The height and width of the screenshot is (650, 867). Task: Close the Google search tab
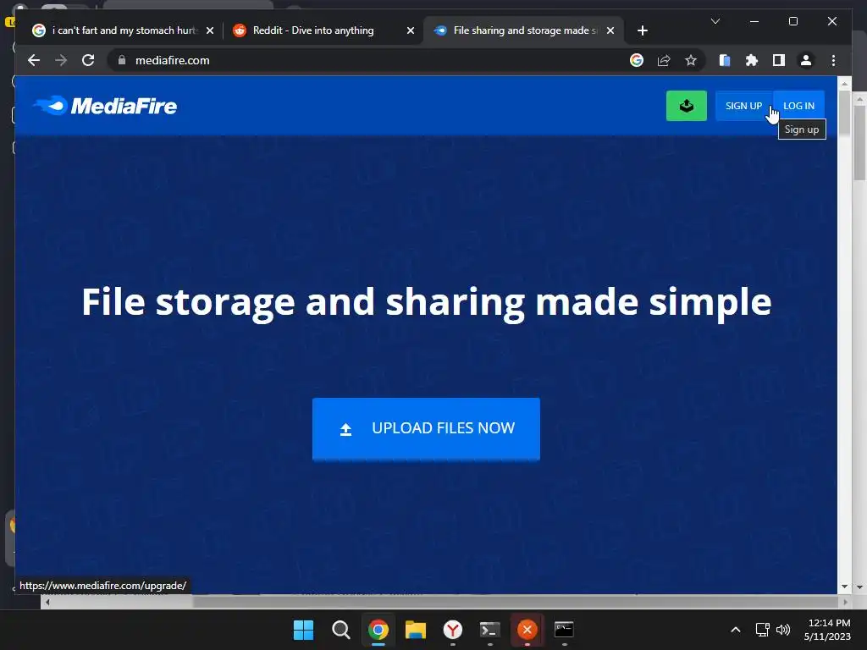point(210,30)
